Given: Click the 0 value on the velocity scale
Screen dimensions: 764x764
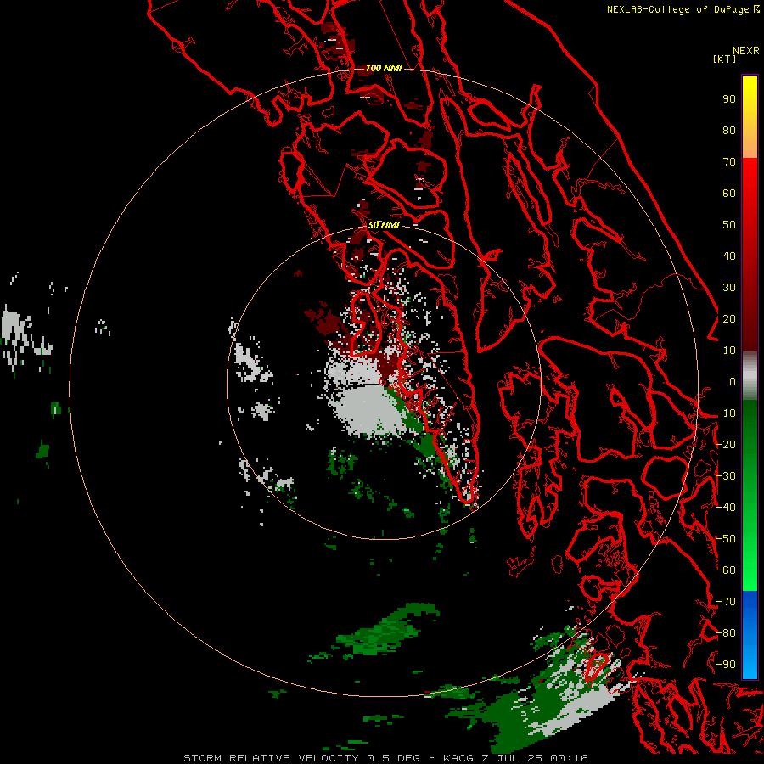Looking at the screenshot, I should pyautogui.click(x=733, y=381).
